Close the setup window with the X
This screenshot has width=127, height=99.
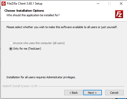121,4
